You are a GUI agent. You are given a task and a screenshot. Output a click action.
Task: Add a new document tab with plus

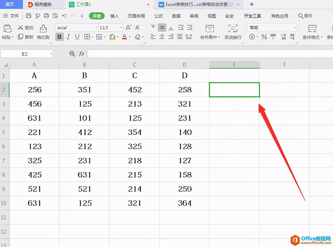pos(252,4)
